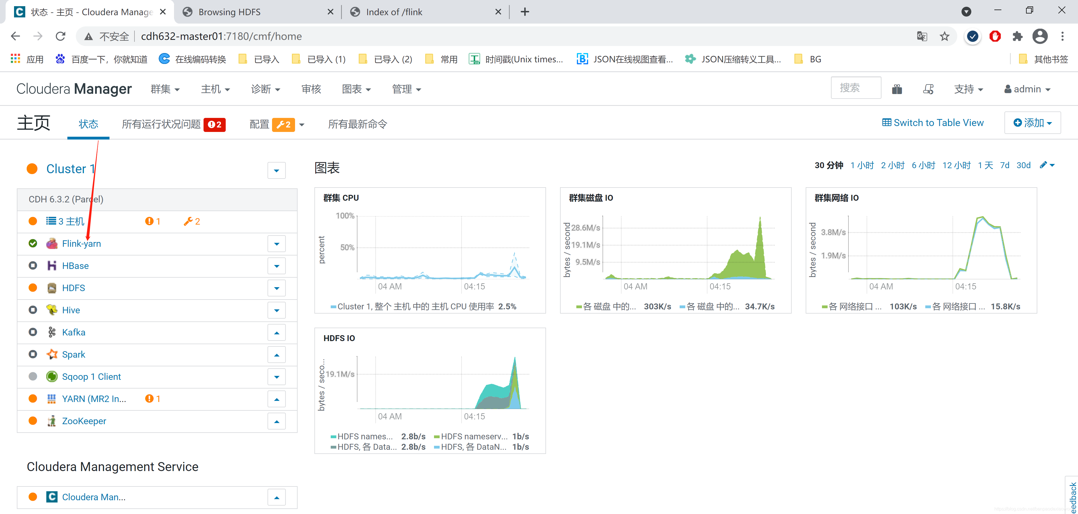Open the HDFS IO chart
The width and height of the screenshot is (1078, 514).
point(430,390)
